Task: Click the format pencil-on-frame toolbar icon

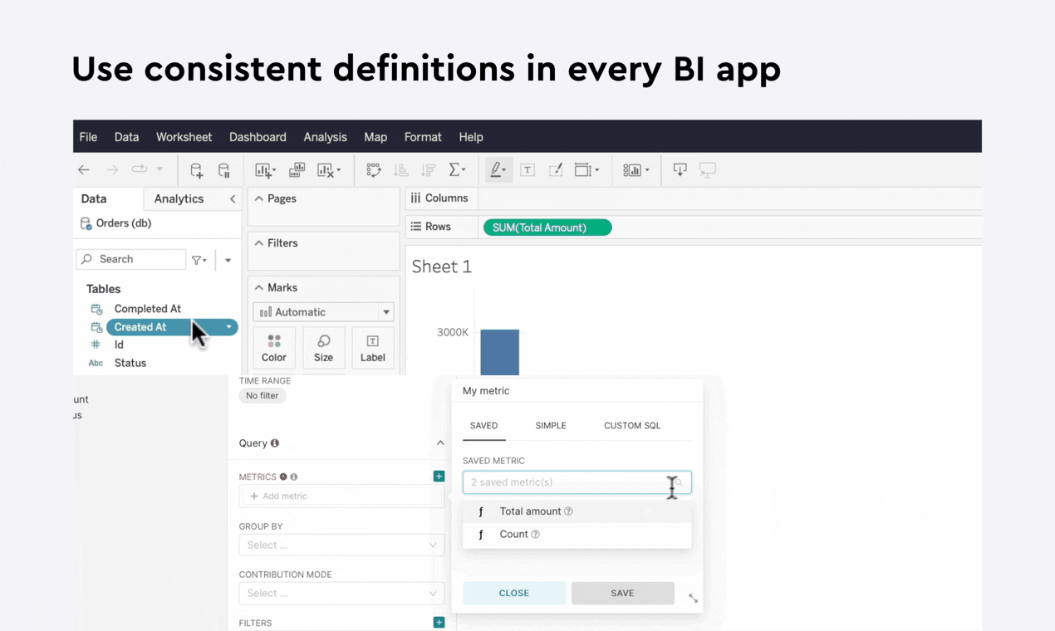Action: coord(556,169)
